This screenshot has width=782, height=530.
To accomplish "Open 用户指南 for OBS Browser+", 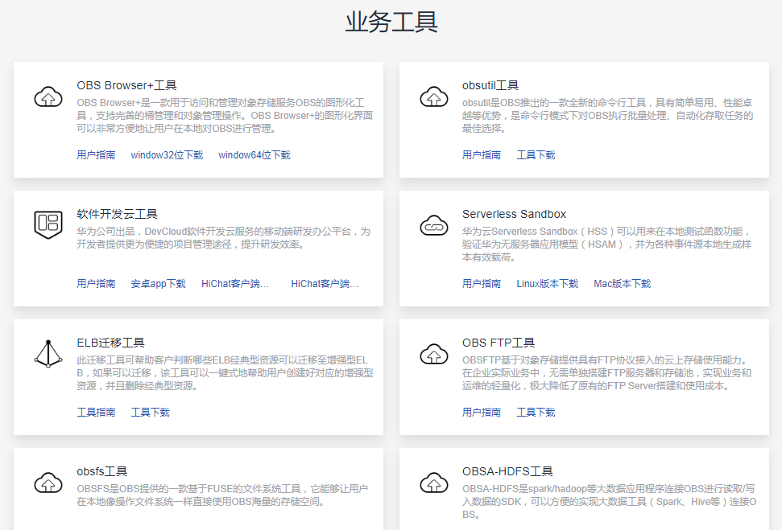I will [96, 155].
